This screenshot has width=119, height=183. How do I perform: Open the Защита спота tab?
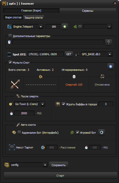point(33,18)
